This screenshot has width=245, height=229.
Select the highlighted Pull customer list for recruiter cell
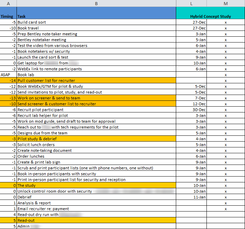(96, 81)
